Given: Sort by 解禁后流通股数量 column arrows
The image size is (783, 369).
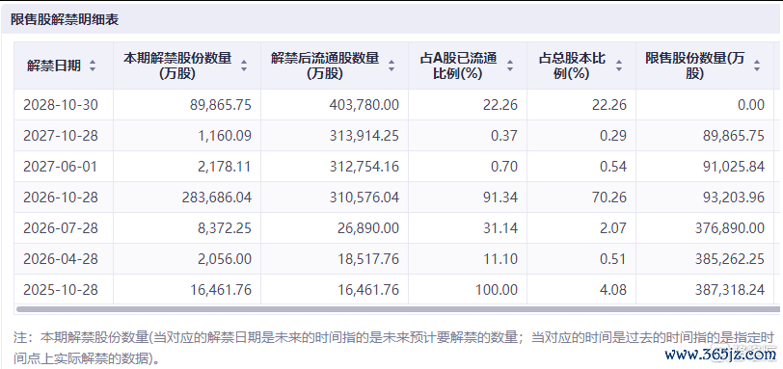Looking at the screenshot, I should pyautogui.click(x=391, y=66).
